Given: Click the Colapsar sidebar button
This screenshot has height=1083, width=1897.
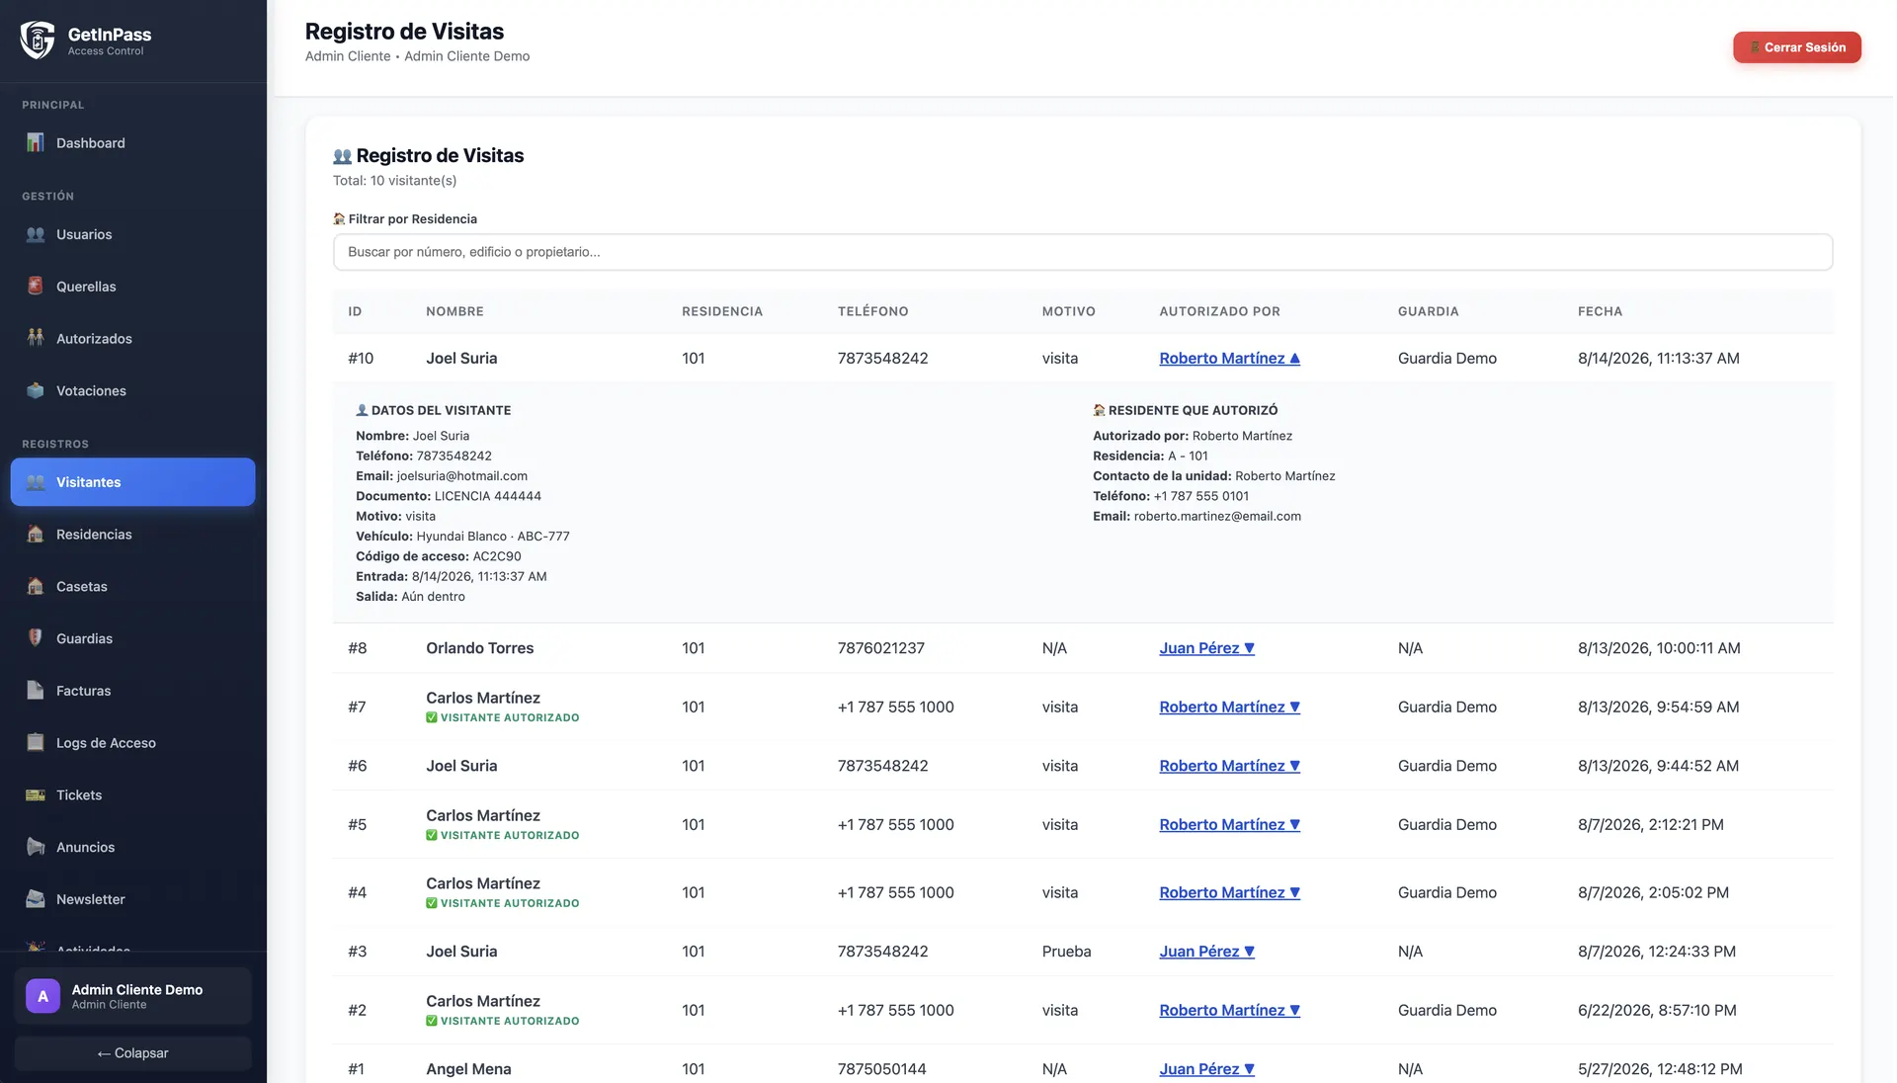Looking at the screenshot, I should pos(132,1053).
